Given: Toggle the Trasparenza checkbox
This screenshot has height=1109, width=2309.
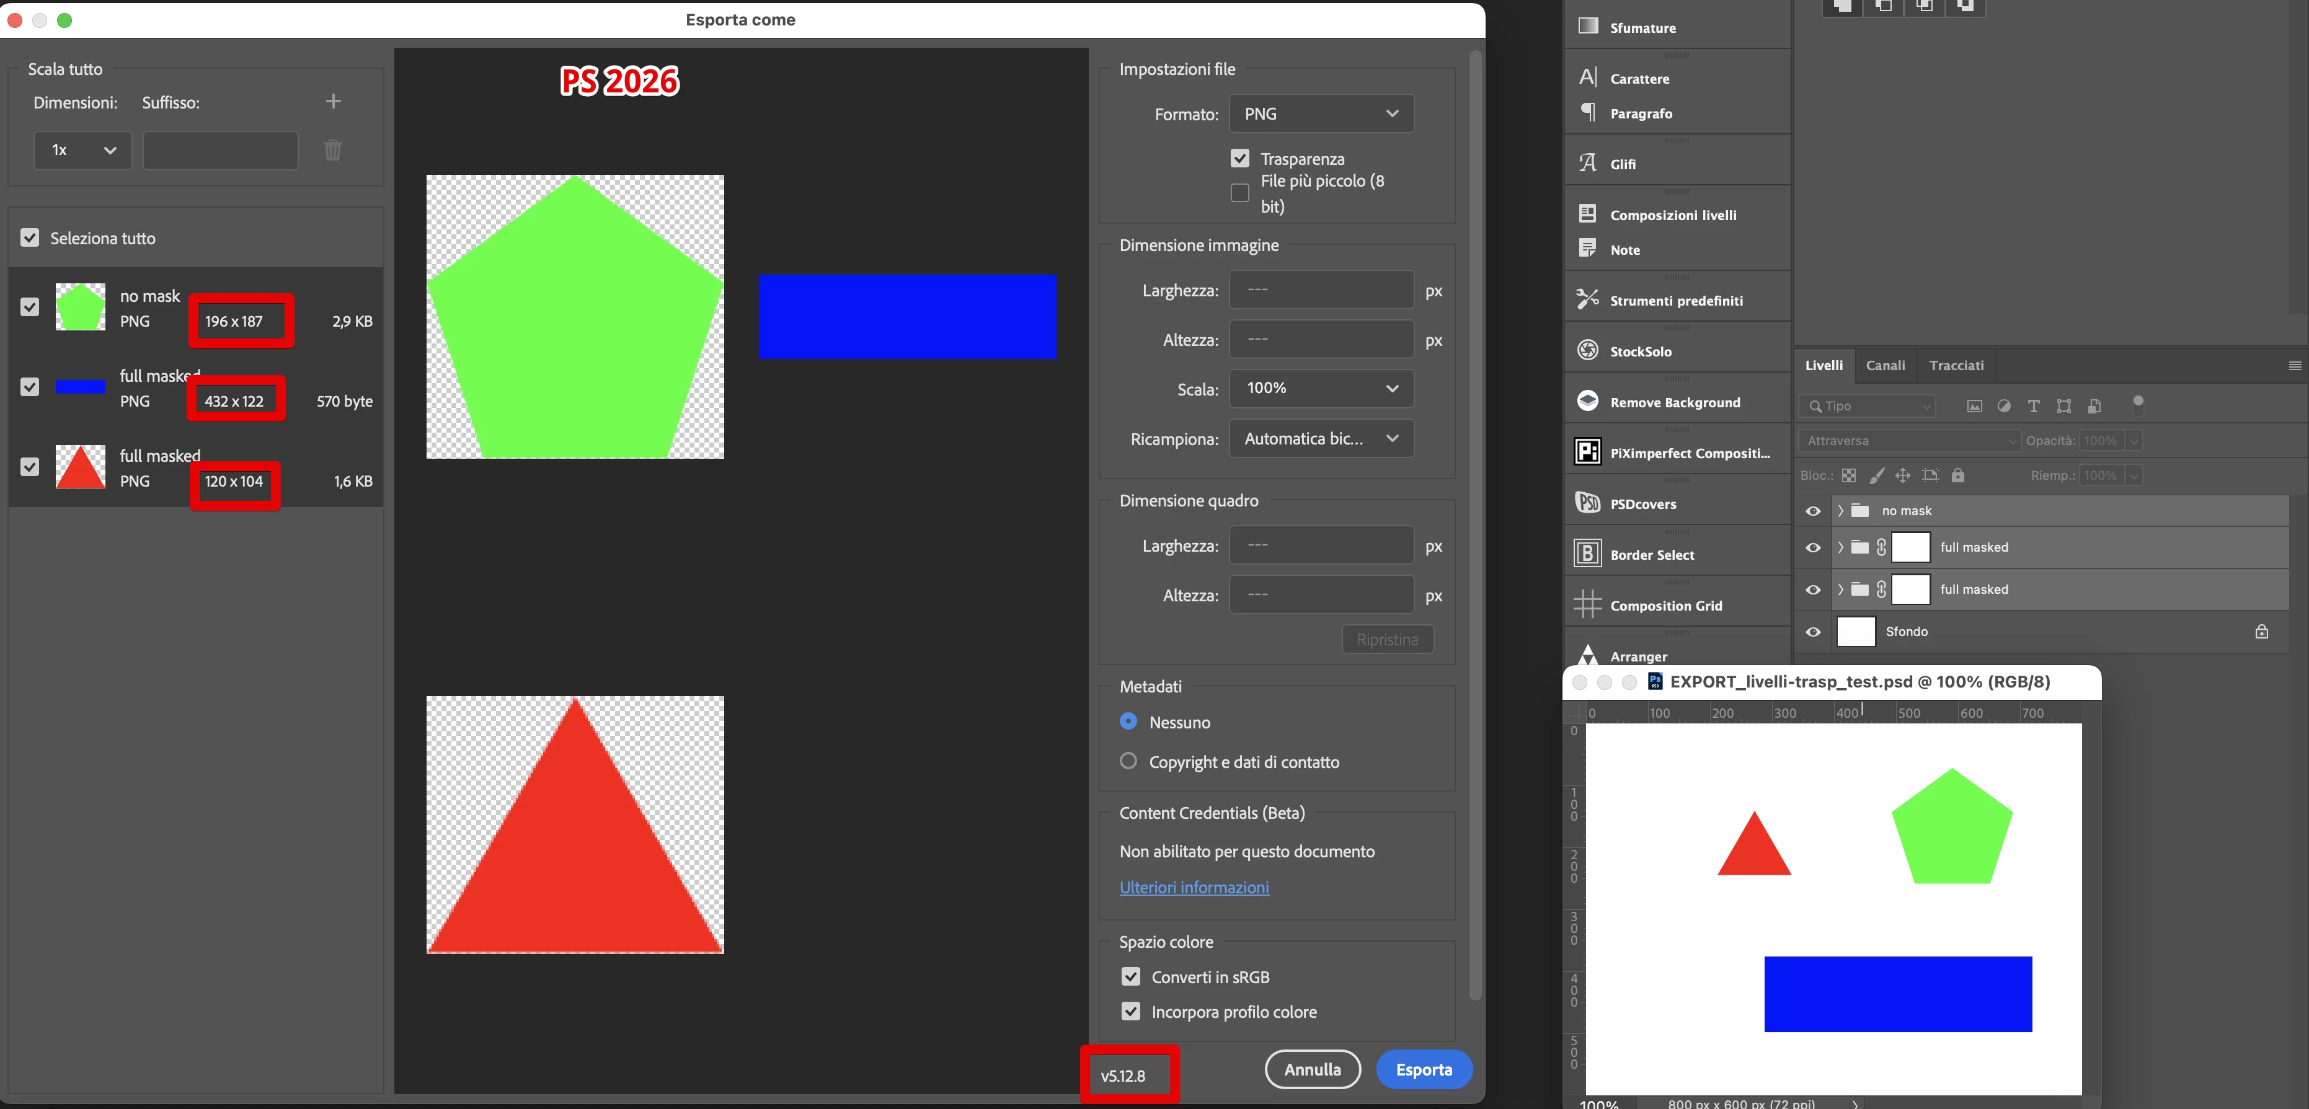Looking at the screenshot, I should [x=1239, y=159].
